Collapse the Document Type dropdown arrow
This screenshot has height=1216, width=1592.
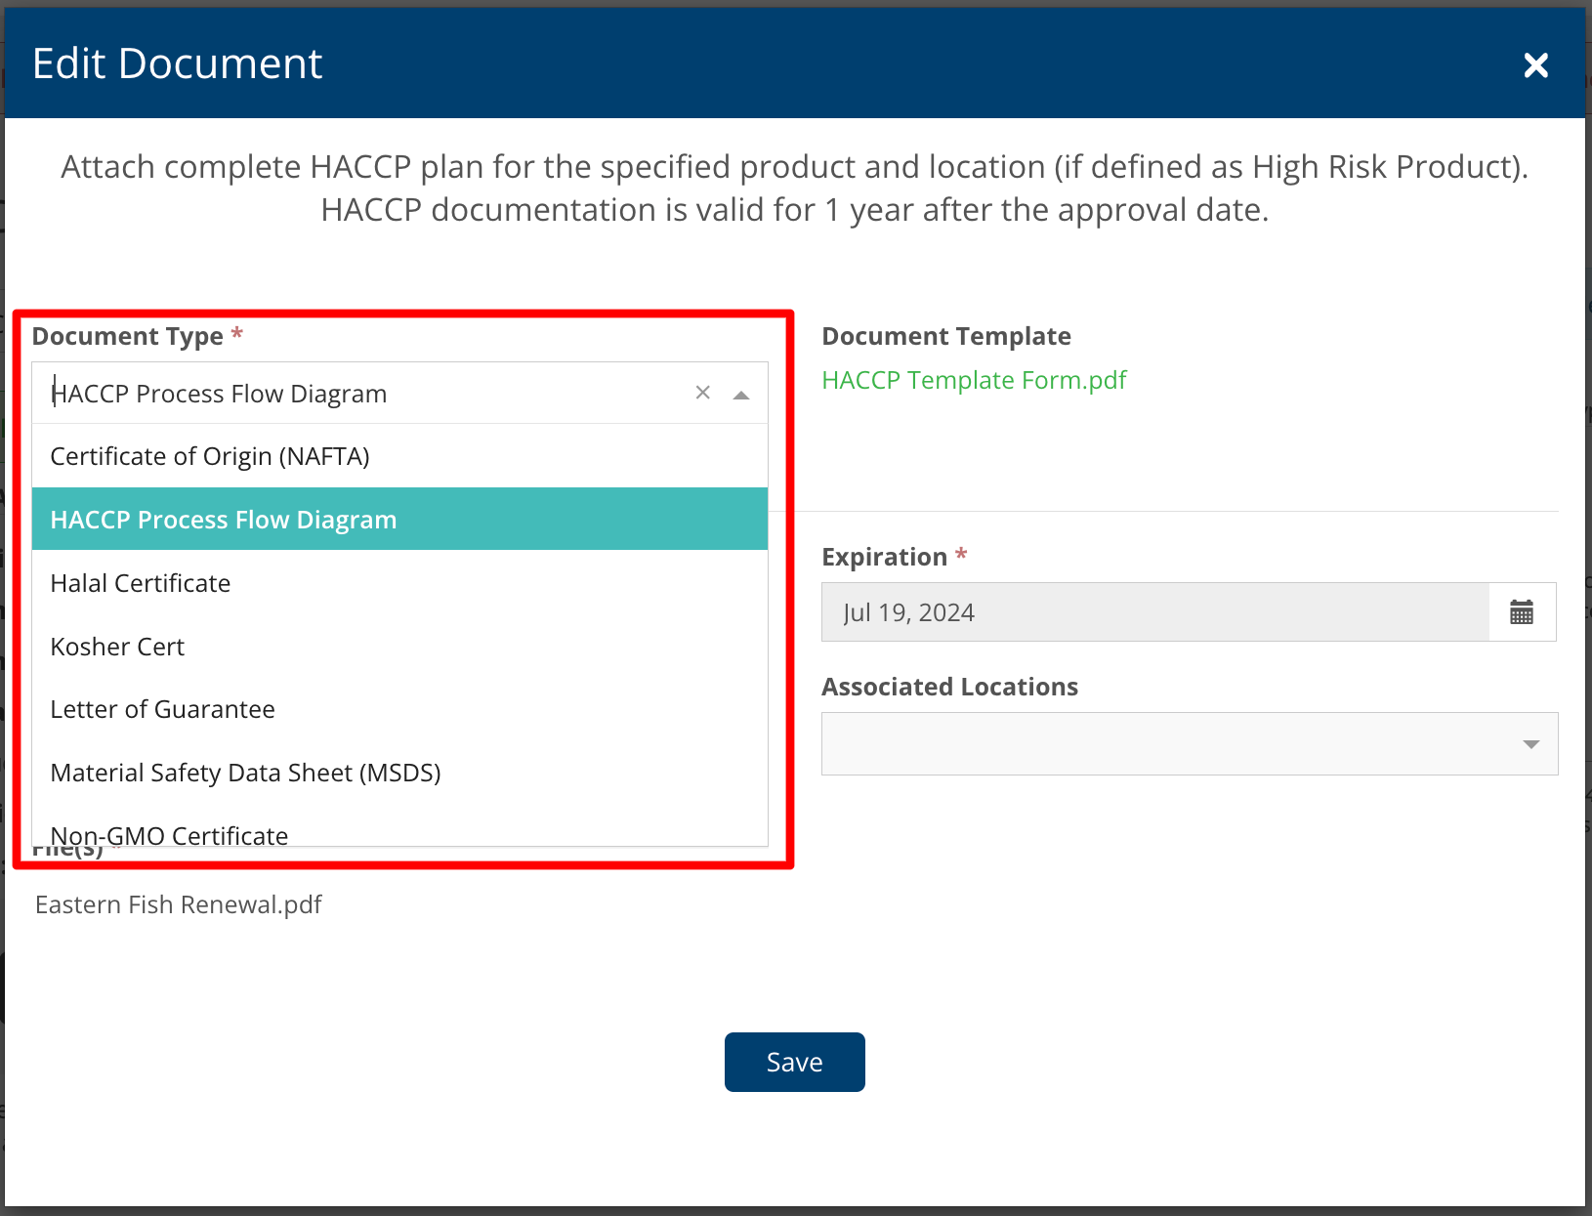point(741,395)
